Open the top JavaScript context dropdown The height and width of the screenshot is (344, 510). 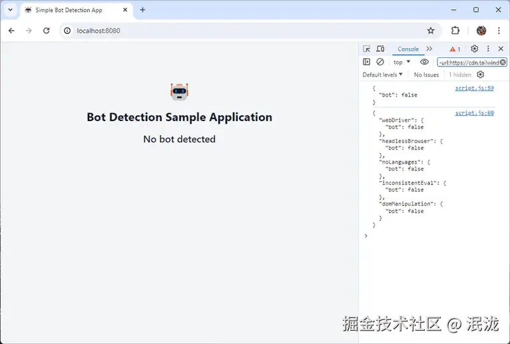pyautogui.click(x=401, y=62)
